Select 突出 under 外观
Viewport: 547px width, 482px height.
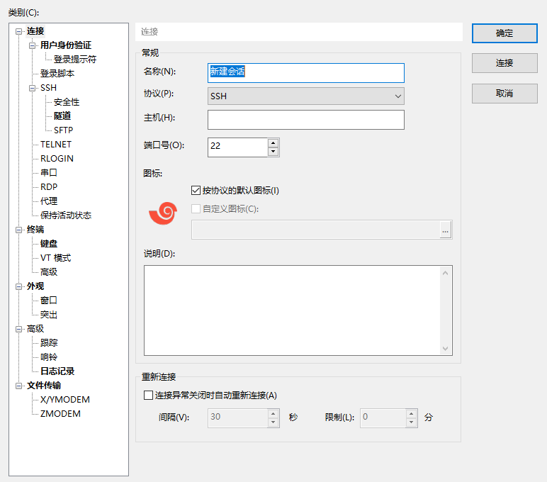click(49, 315)
